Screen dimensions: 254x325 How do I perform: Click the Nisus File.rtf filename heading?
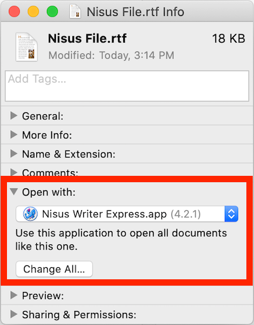click(x=87, y=39)
